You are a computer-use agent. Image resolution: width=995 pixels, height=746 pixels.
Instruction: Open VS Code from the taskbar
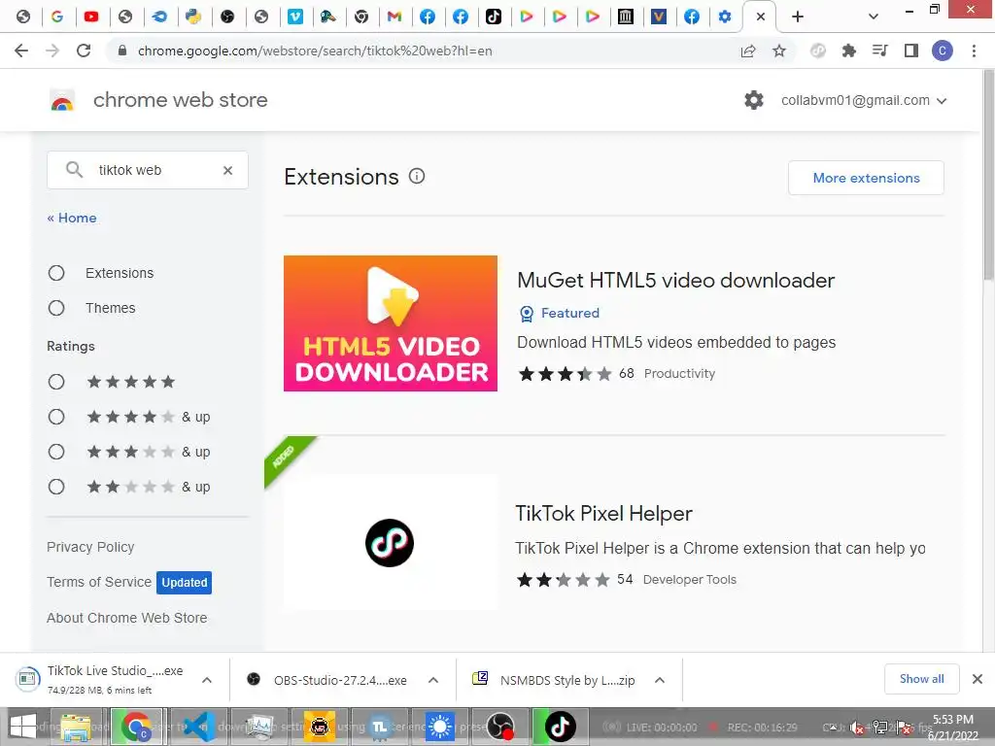(199, 727)
